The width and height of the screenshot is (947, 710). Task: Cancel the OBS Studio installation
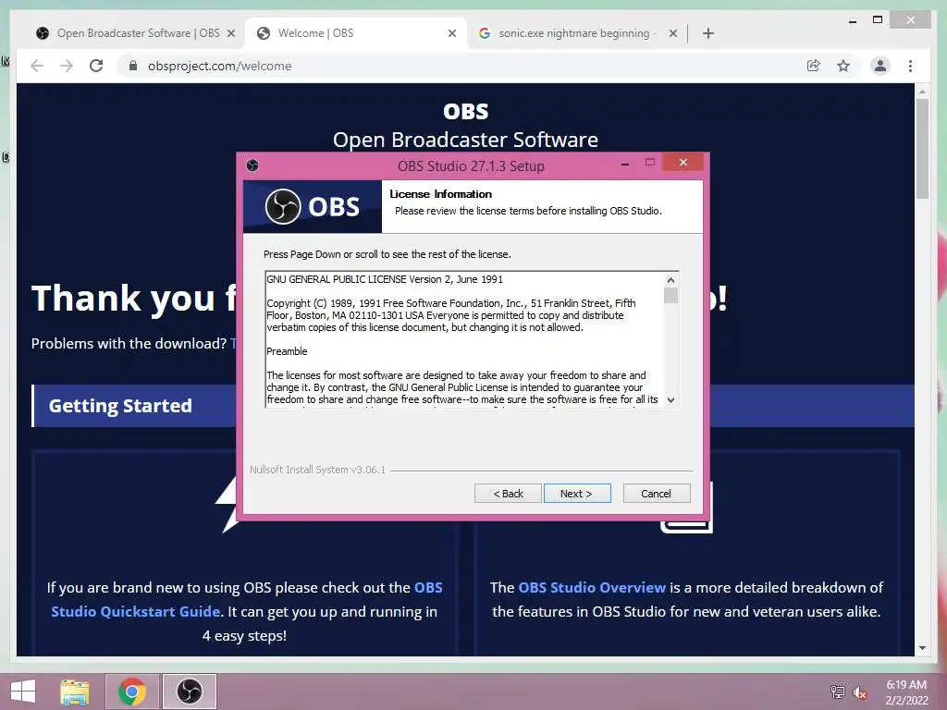656,494
